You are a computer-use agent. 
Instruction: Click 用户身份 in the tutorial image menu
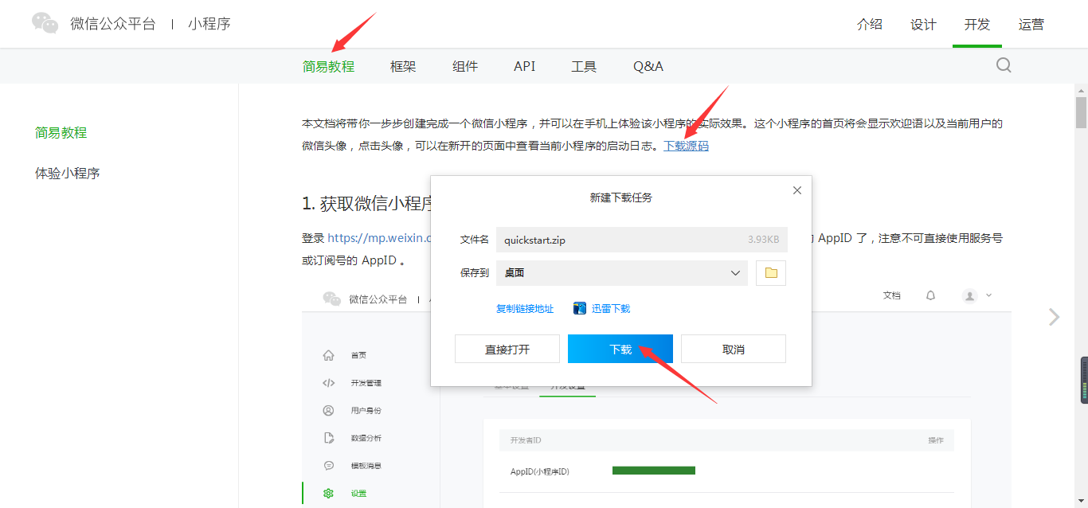(366, 410)
